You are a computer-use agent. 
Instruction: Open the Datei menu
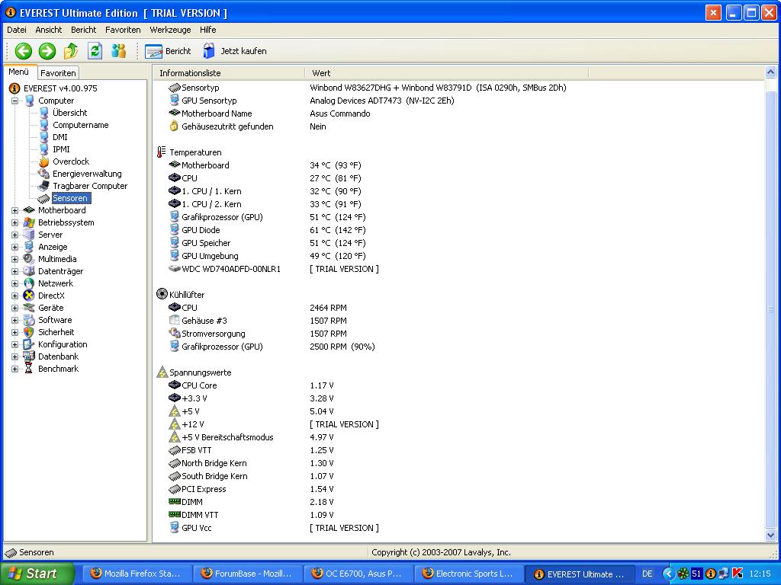click(17, 30)
